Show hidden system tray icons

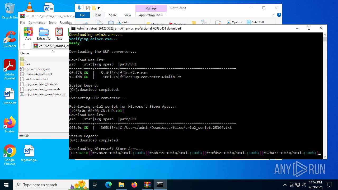pyautogui.click(x=285, y=185)
